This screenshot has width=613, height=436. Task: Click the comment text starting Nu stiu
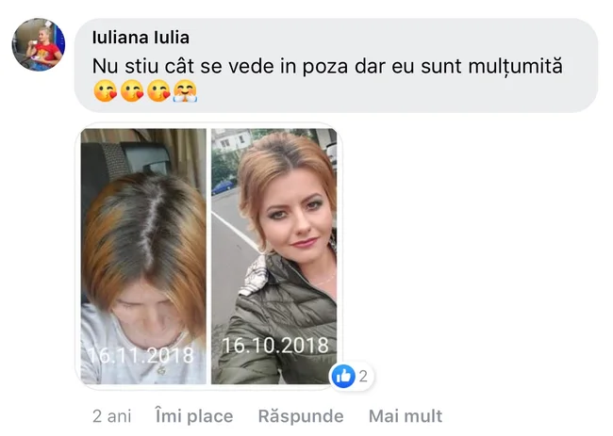[x=327, y=66]
